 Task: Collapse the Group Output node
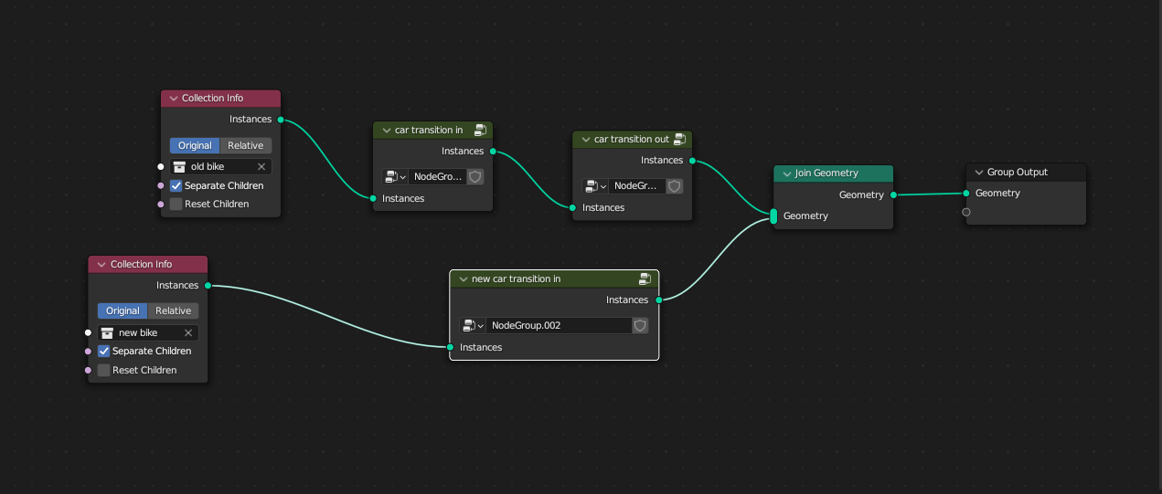(978, 173)
